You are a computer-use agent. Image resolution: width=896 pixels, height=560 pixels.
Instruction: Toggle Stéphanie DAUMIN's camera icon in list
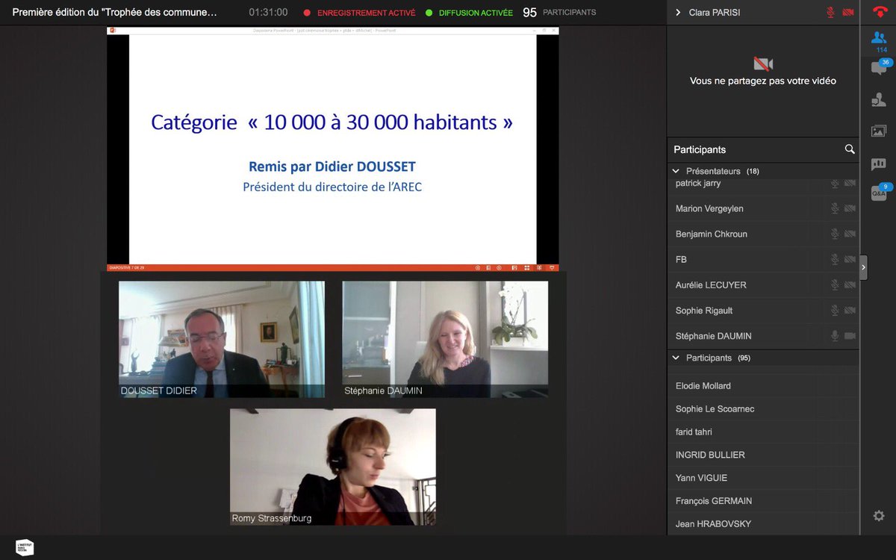(x=850, y=336)
